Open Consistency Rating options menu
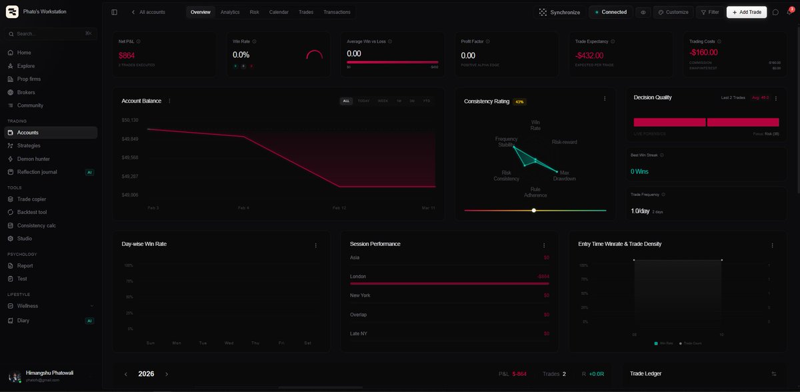The height and width of the screenshot is (392, 800). coord(605,99)
